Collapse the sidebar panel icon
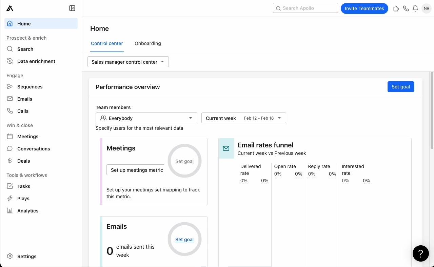Screen dimensions: 434x267 click(72, 8)
